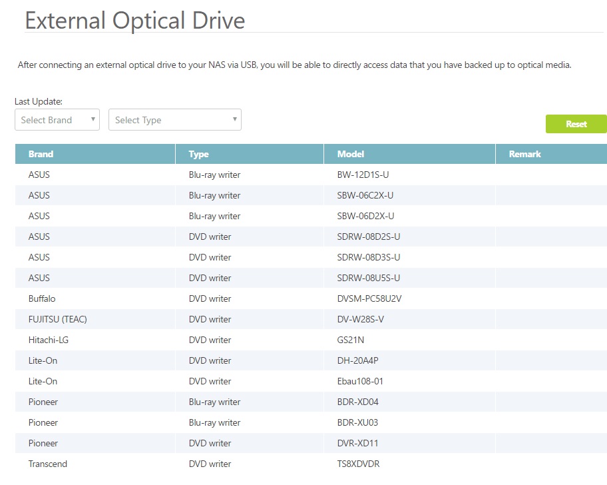Click the External Optical Drive heading
This screenshot has height=485, width=607.
[135, 21]
